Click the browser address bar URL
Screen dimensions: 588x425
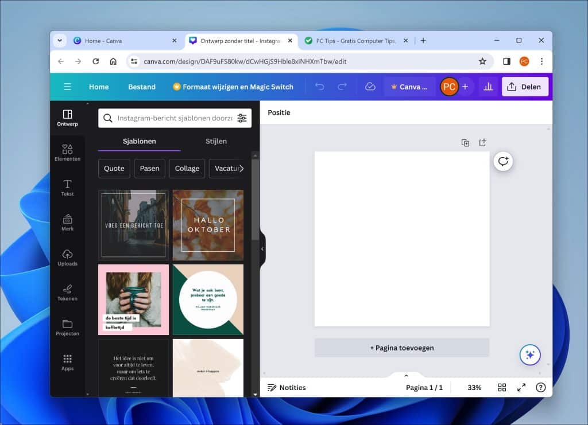pos(245,61)
